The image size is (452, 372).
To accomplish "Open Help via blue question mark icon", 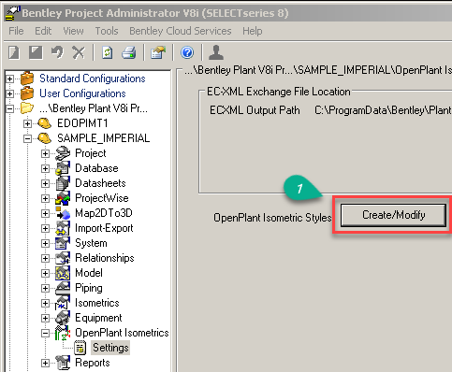I will coord(187,52).
